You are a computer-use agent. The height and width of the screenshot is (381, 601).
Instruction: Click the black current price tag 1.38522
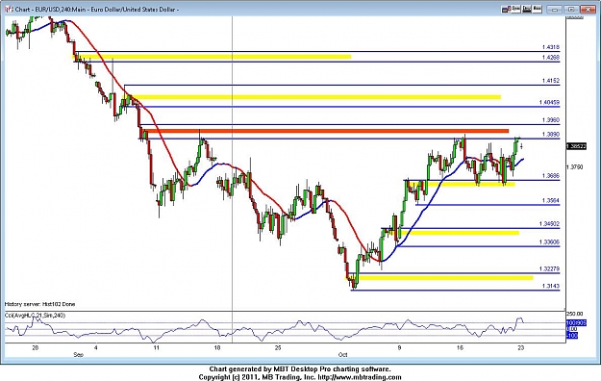(576, 146)
